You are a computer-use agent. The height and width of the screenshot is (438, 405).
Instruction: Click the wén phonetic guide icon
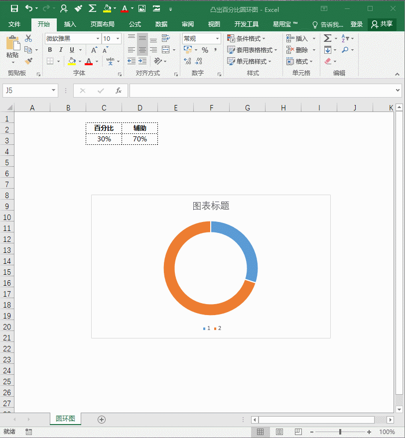[x=110, y=61]
